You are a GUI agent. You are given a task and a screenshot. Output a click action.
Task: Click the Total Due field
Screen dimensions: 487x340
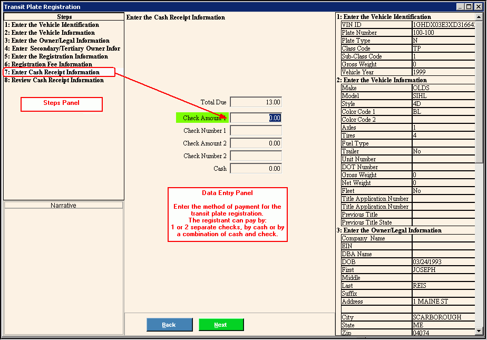tap(256, 102)
